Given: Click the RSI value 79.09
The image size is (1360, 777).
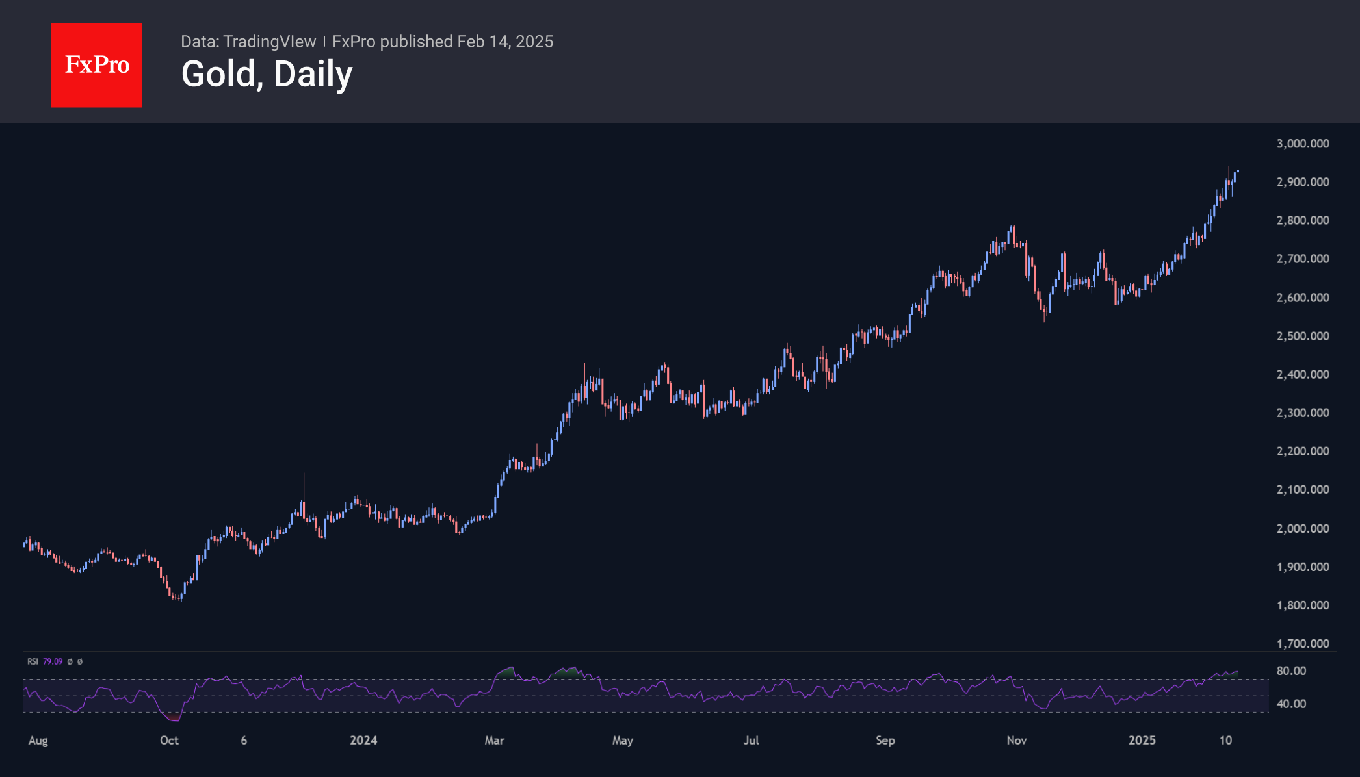Looking at the screenshot, I should (53, 661).
